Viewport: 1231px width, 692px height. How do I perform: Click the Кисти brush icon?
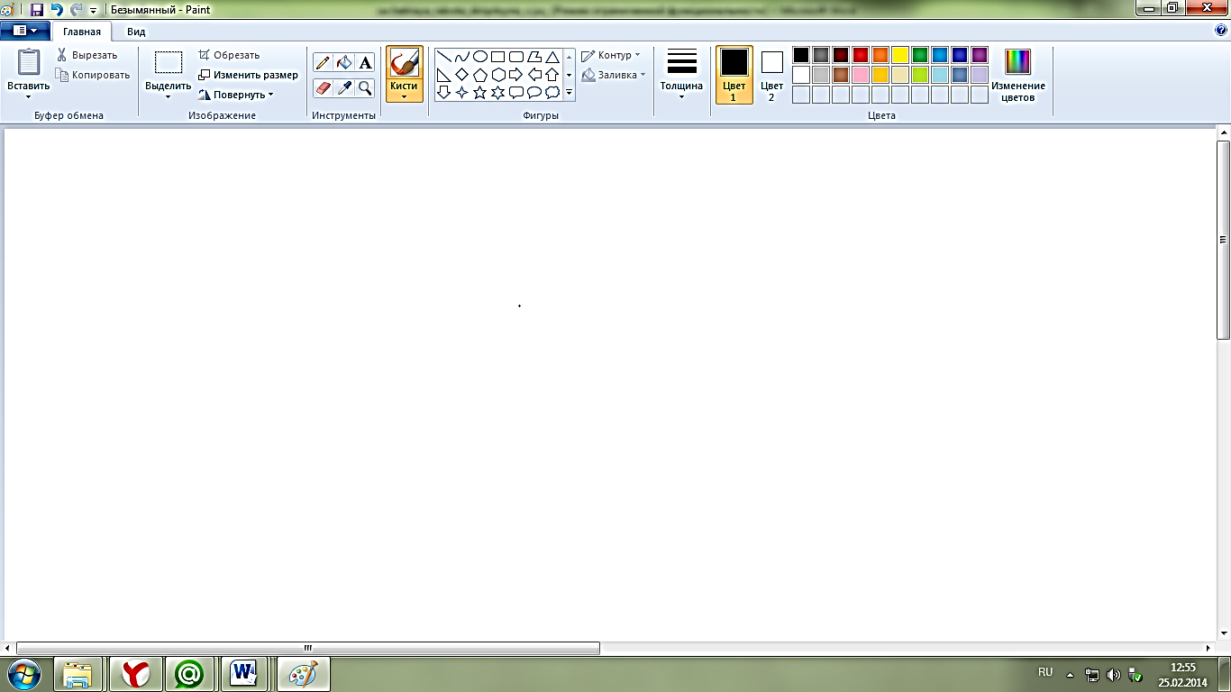pyautogui.click(x=404, y=63)
